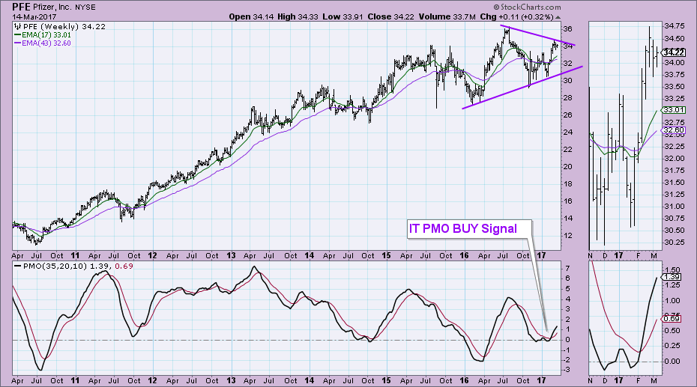Select the red 0.69 PMO signal value in the legend
The image size is (697, 387).
[124, 266]
